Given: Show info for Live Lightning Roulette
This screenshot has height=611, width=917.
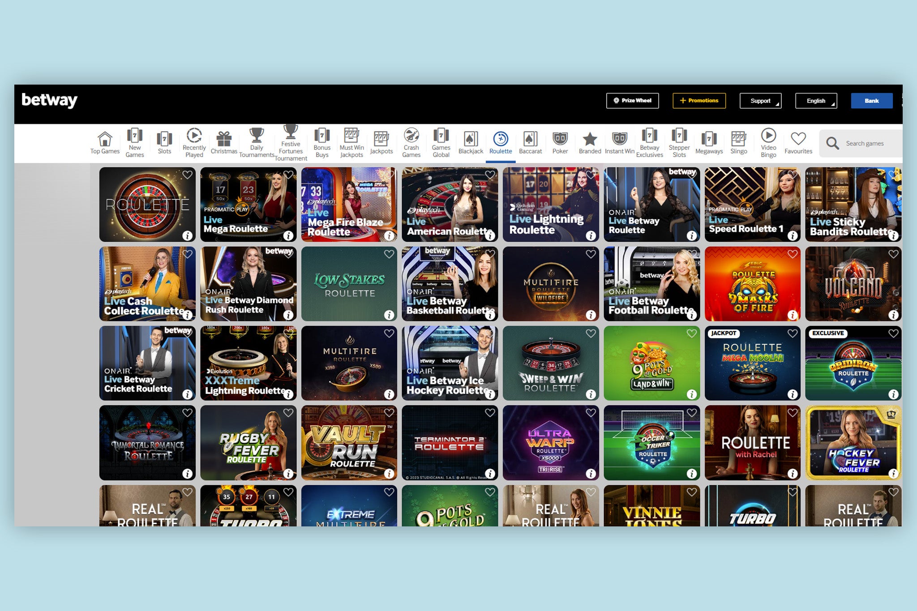Looking at the screenshot, I should 591,235.
